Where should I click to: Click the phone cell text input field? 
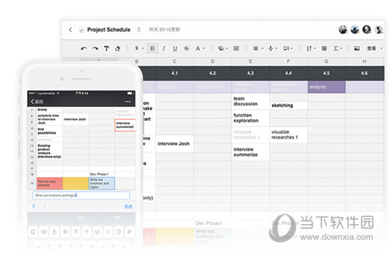click(x=81, y=195)
